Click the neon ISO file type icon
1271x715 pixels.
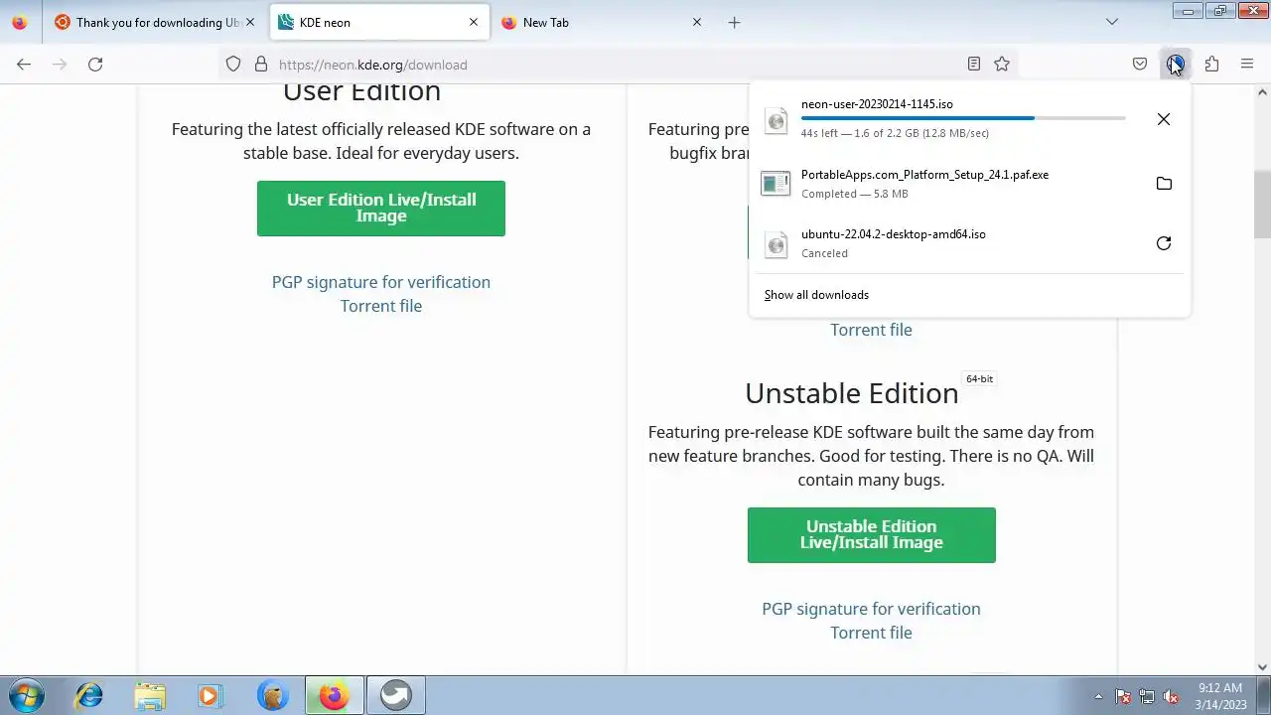click(777, 121)
